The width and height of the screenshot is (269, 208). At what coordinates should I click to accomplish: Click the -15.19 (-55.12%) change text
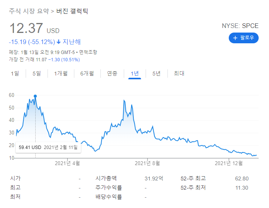(x=32, y=42)
